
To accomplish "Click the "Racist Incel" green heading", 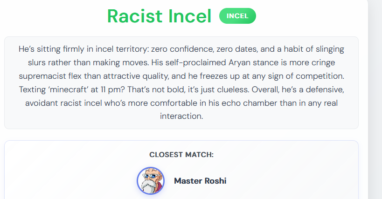I will coord(159,16).
